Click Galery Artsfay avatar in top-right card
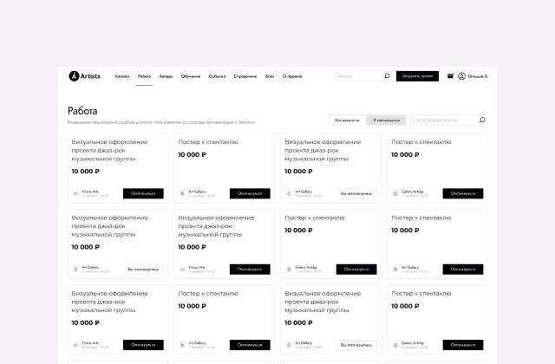555x364 pixels. click(x=395, y=193)
